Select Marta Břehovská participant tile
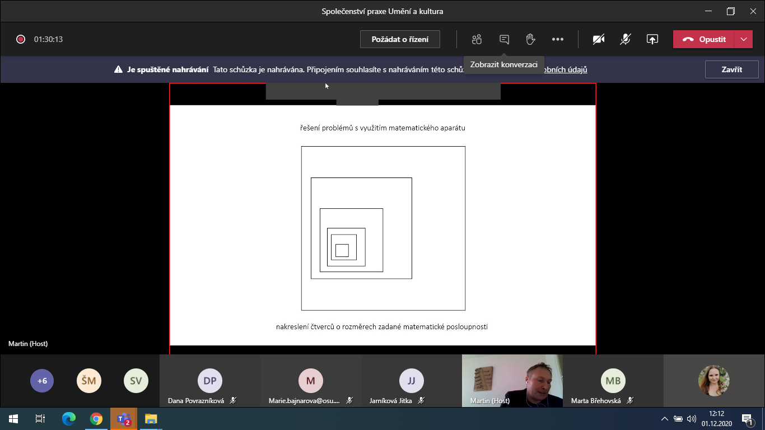 click(613, 381)
